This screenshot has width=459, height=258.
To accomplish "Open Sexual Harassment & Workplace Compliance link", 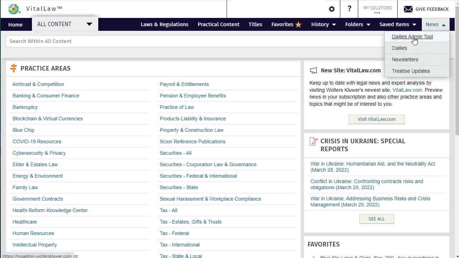I will [x=210, y=199].
